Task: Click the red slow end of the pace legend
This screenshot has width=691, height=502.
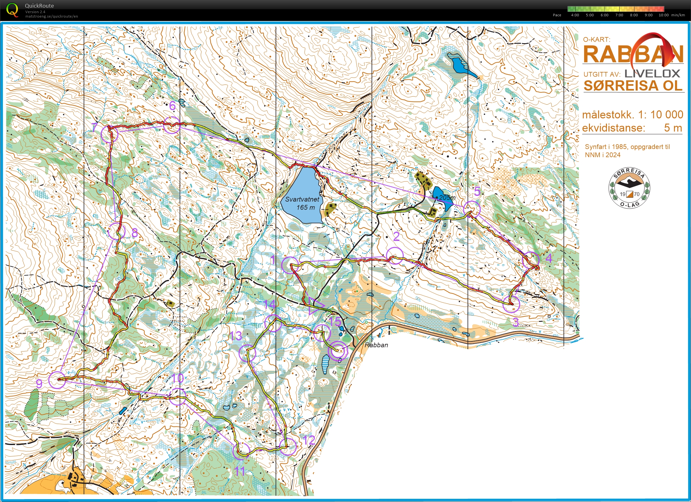Action: click(x=660, y=9)
